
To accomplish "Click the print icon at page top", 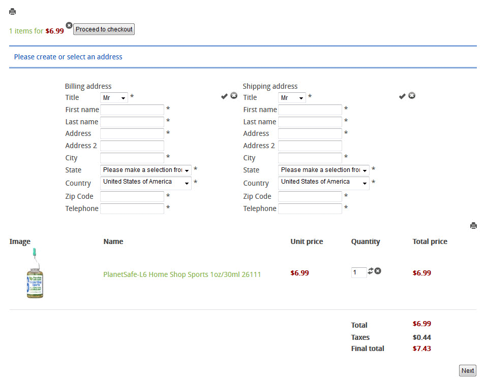I will click(x=13, y=12).
